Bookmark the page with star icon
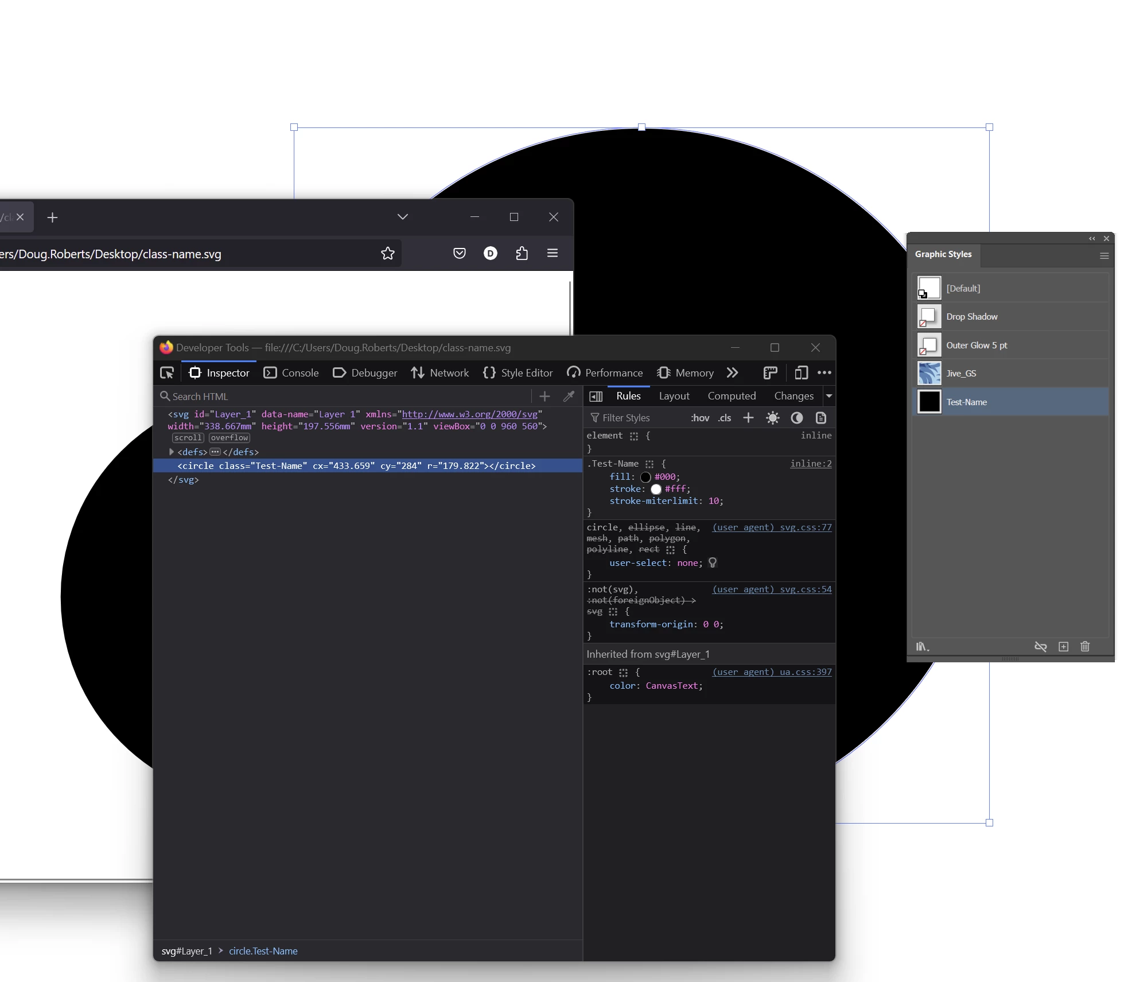1132x982 pixels. pyautogui.click(x=388, y=254)
